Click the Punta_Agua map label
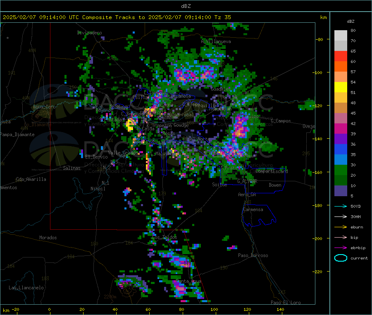Viewport: 372px width, 315px height. click(x=189, y=281)
